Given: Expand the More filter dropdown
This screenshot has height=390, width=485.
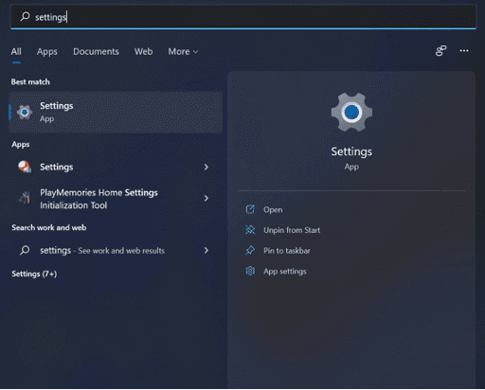Looking at the screenshot, I should point(183,51).
